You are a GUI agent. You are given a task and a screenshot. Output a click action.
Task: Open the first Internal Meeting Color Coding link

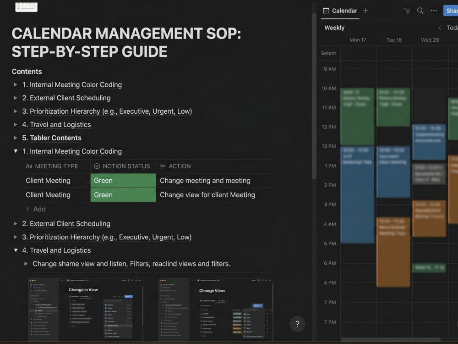(76, 84)
